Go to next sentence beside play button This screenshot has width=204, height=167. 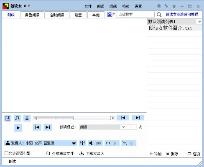click(x=48, y=127)
